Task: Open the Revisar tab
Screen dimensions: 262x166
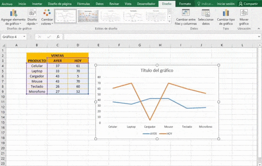Action: (114, 4)
